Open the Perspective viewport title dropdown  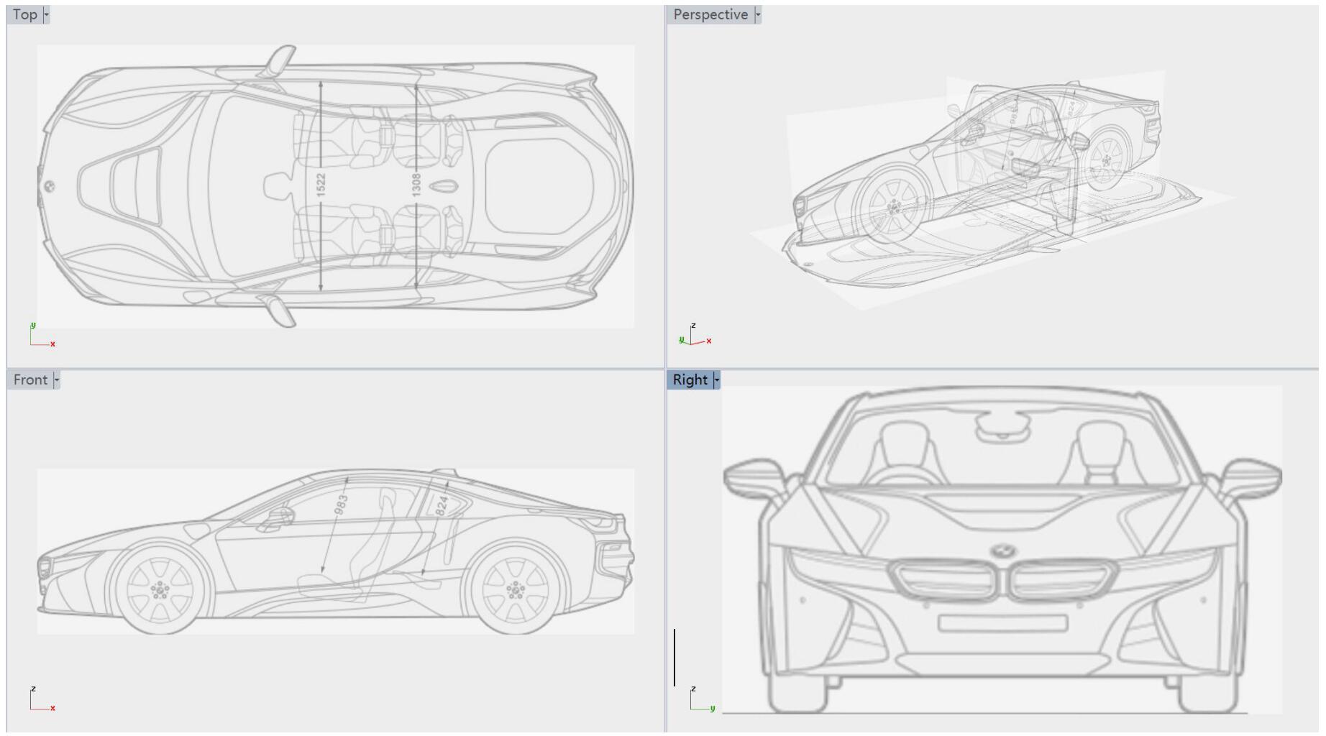756,14
